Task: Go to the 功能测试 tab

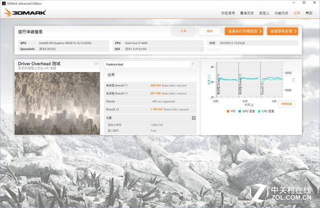Action: click(x=281, y=13)
